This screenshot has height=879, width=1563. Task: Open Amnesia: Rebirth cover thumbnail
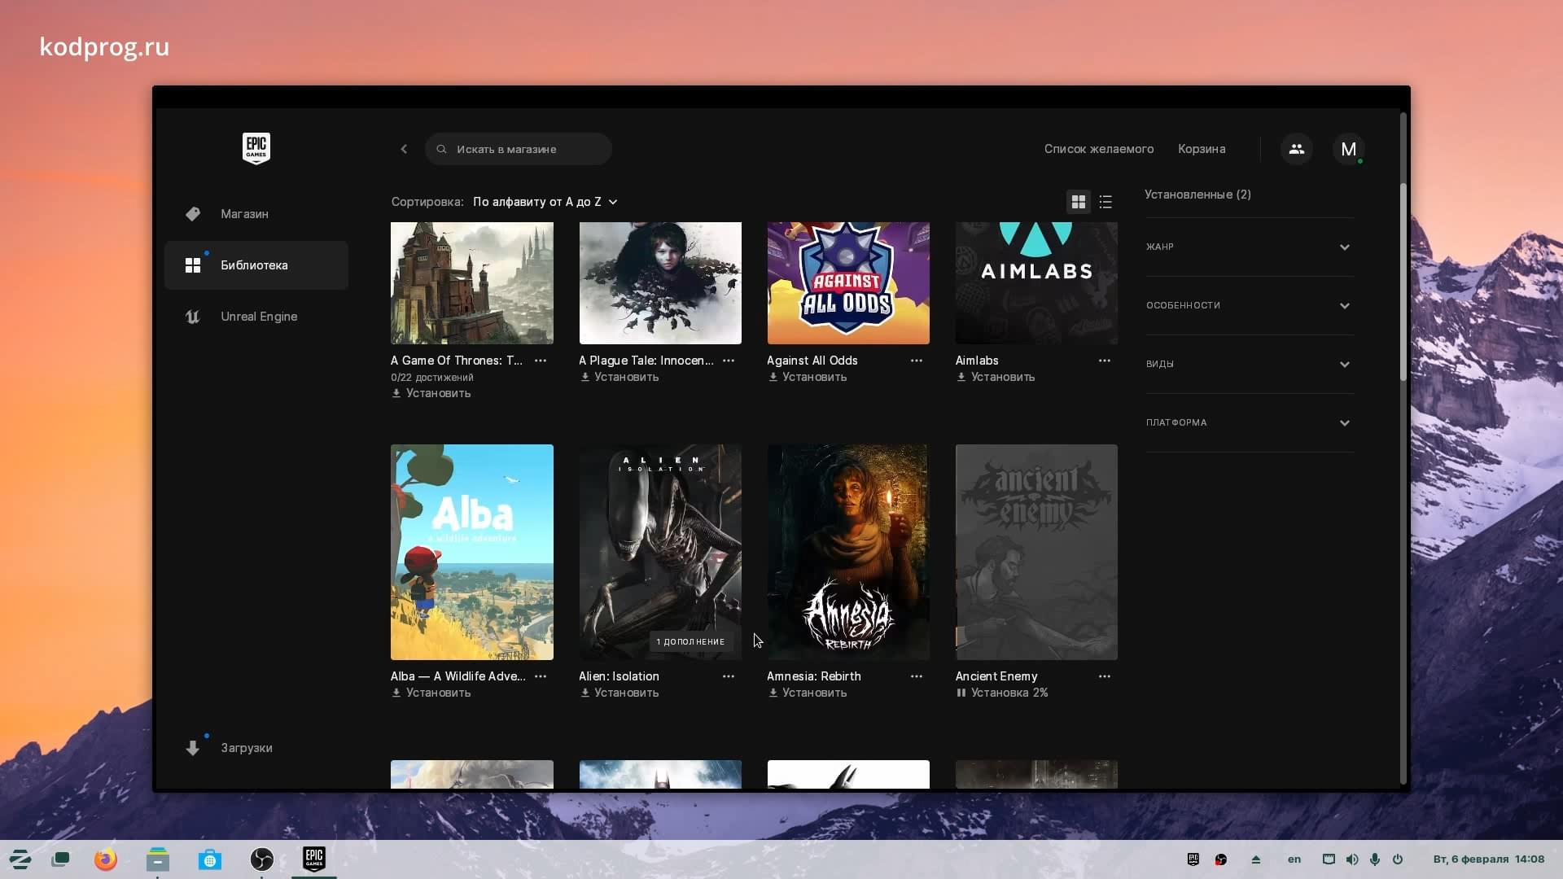[848, 552]
